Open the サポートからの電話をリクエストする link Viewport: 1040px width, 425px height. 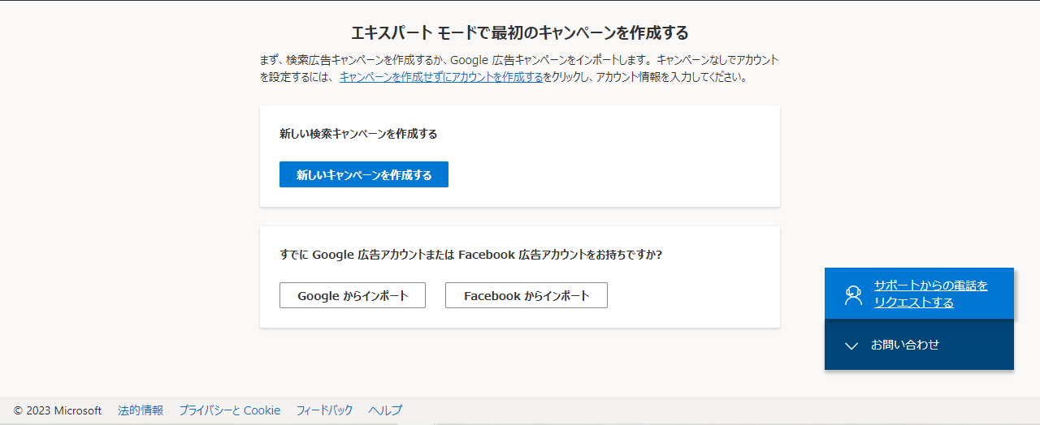click(x=931, y=294)
